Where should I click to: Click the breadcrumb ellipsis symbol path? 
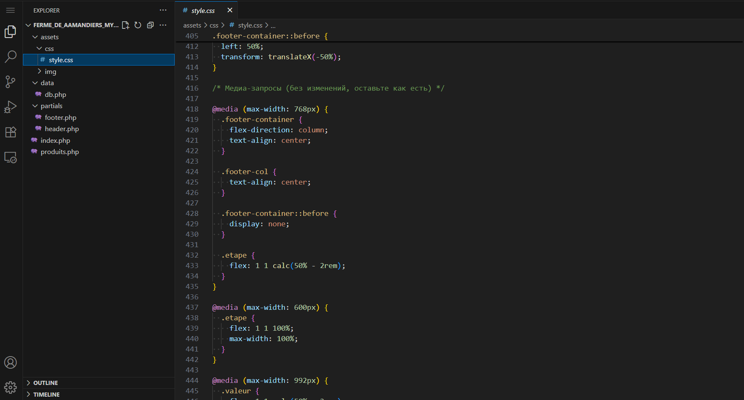coord(273,25)
